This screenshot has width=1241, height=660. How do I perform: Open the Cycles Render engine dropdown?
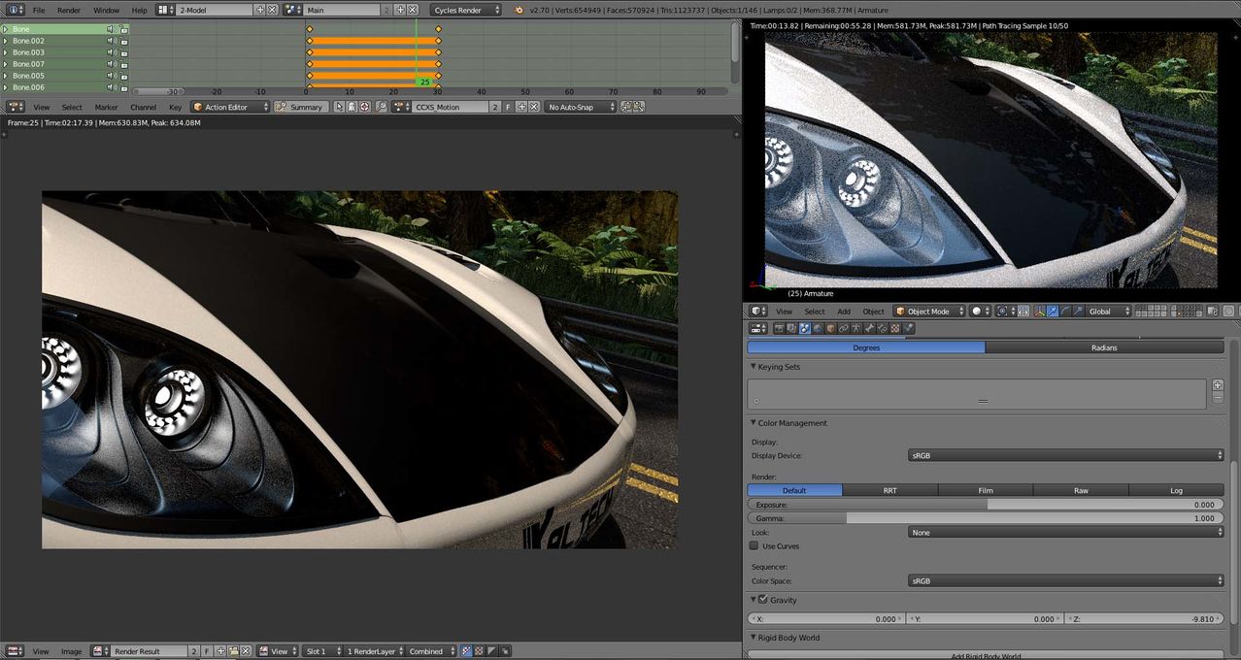click(467, 10)
